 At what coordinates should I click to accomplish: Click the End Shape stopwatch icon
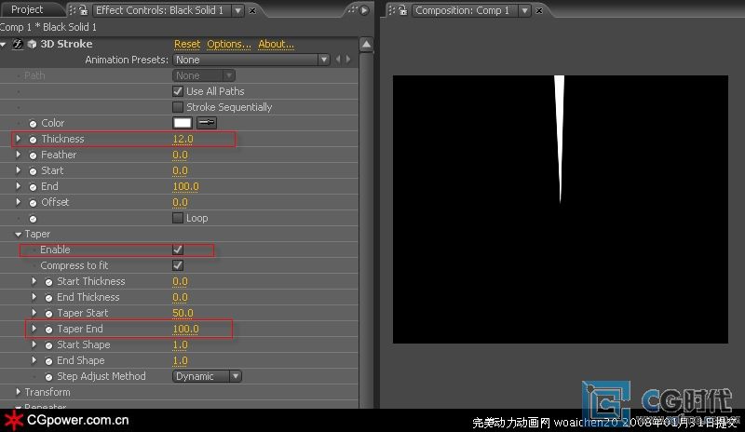(48, 361)
